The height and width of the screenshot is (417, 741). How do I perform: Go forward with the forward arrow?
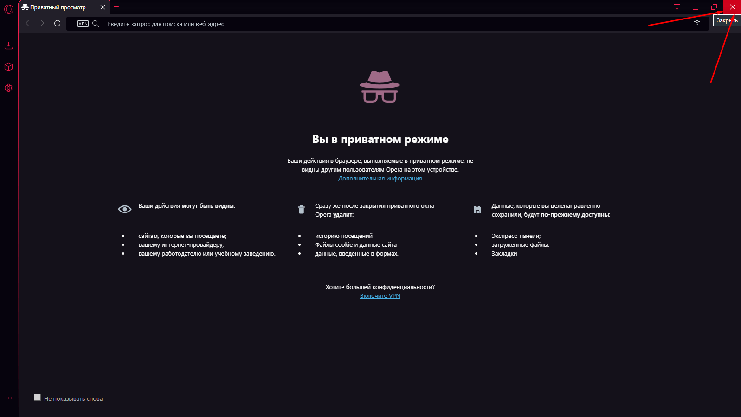pos(42,23)
